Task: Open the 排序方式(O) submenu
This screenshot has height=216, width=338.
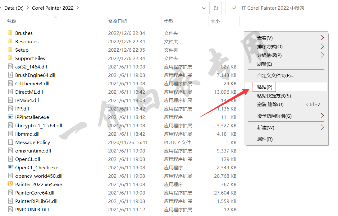Action: pos(286,47)
